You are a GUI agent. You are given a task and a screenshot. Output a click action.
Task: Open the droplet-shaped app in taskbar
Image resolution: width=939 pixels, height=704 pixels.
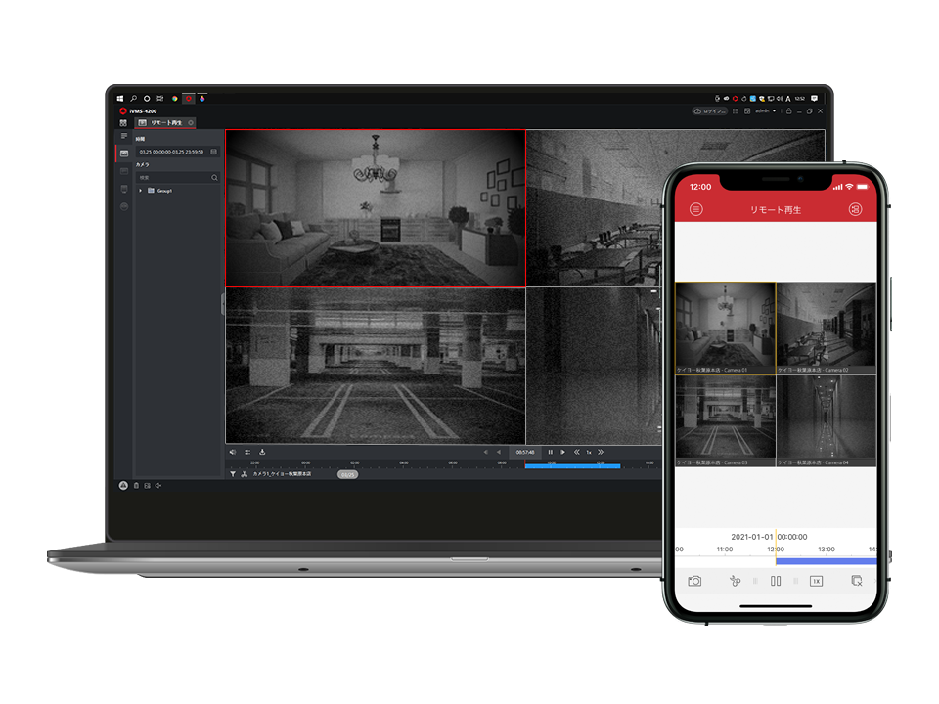(202, 98)
